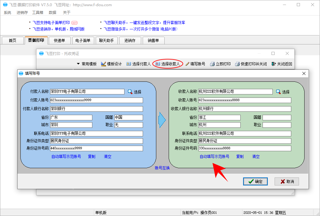Click payee's 自动填写示范账号 link

[214, 156]
